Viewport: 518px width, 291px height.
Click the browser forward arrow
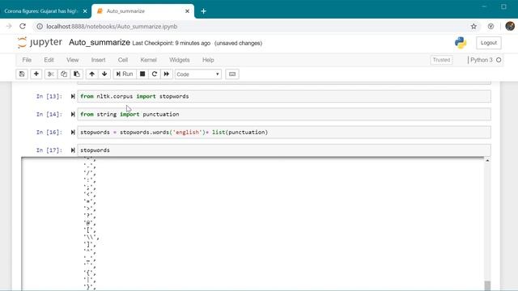[9, 27]
